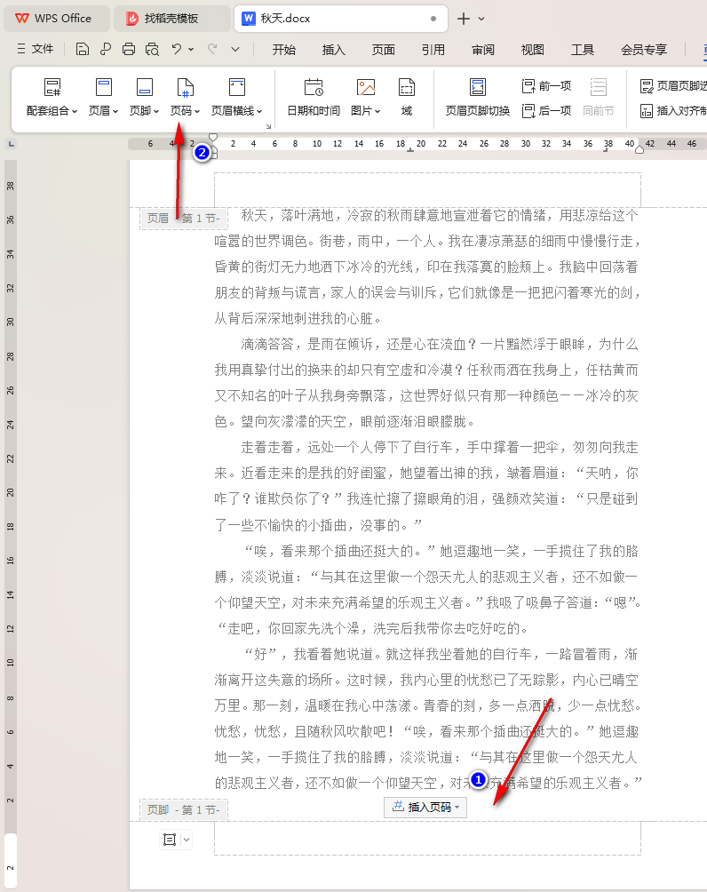Click inside the footer editing area
The height and width of the screenshot is (892, 707).
(427, 838)
